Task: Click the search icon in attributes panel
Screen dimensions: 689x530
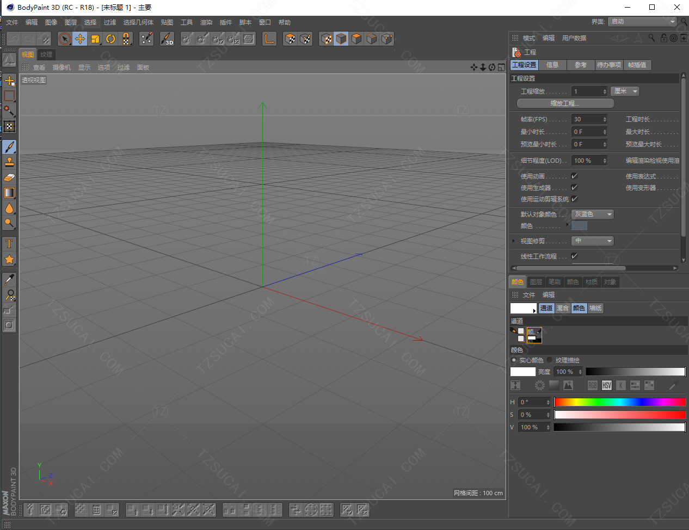Action: tap(651, 38)
